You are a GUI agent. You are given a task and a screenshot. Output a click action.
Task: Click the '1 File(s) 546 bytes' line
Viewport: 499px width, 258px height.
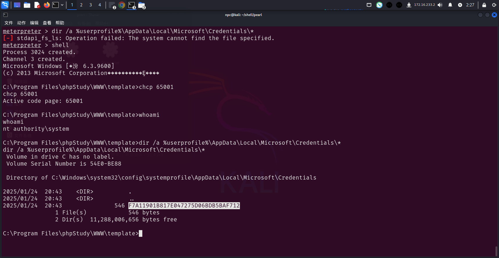click(x=107, y=213)
